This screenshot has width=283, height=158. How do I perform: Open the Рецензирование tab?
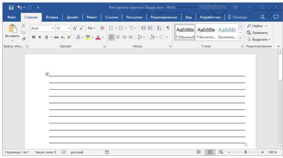click(164, 17)
